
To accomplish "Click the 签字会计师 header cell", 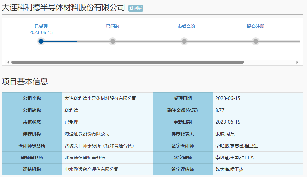I will pos(183,146).
